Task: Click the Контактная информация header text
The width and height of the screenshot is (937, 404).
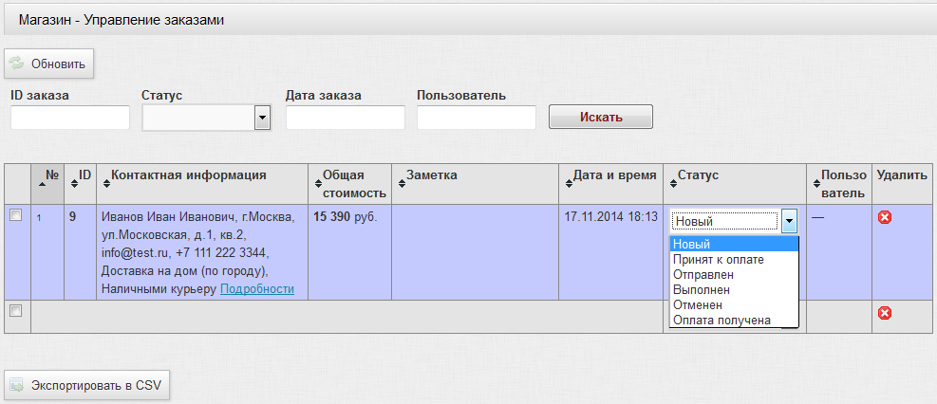Action: 189,174
